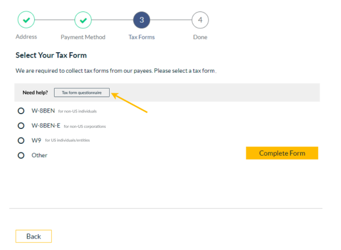
Task: Click the Other option label text
Action: tap(39, 155)
